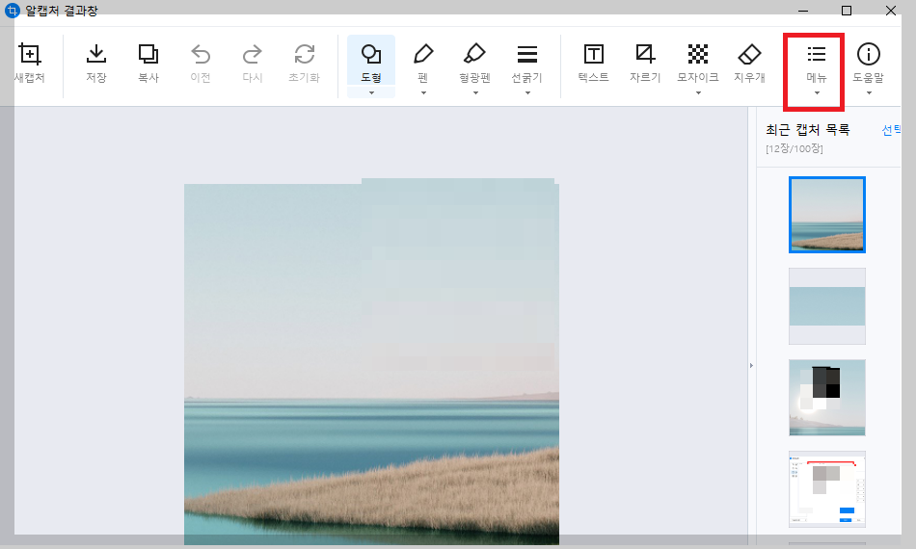Click the captured lake image on canvas
The image size is (916, 549).
pos(371,362)
